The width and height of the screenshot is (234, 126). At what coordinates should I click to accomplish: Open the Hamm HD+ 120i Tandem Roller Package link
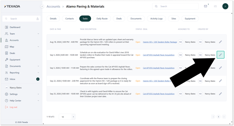point(160,42)
